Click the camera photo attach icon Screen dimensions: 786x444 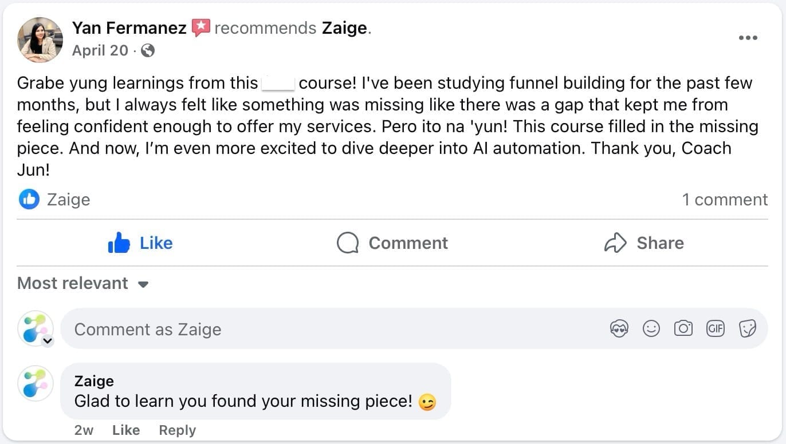[x=683, y=328]
